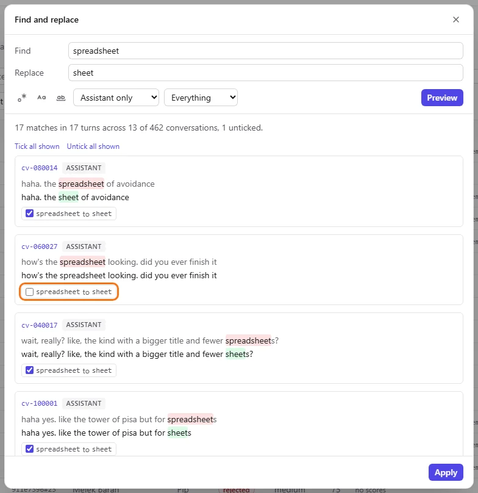Click 'how's the spreadsheet looking' original line
The width and height of the screenshot is (478, 493).
[x=119, y=262]
